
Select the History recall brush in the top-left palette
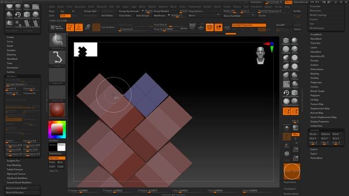click(18, 15)
